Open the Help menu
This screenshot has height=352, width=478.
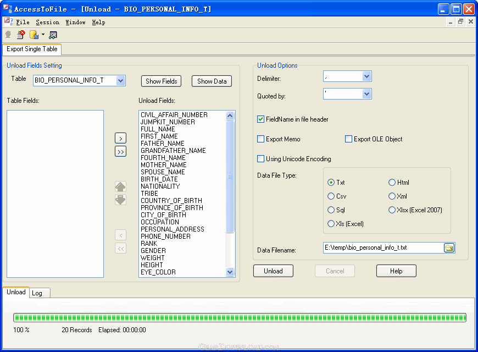click(x=98, y=23)
